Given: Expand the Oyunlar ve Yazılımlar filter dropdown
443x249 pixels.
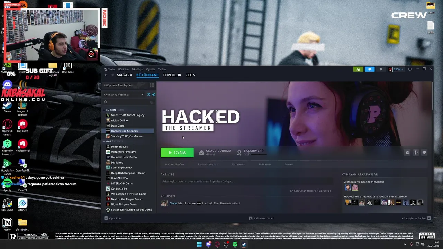Looking at the screenshot, I should click(124, 94).
